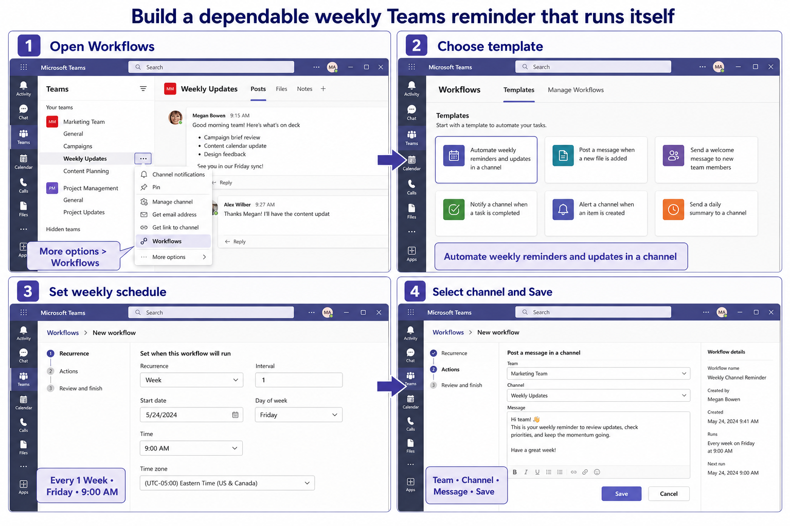Viewport: 790px width, 526px height.
Task: Click the Interval field showing 1
Action: point(299,380)
